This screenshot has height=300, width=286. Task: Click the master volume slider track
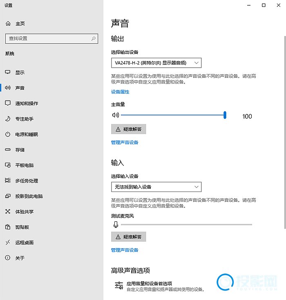[x=172, y=115]
